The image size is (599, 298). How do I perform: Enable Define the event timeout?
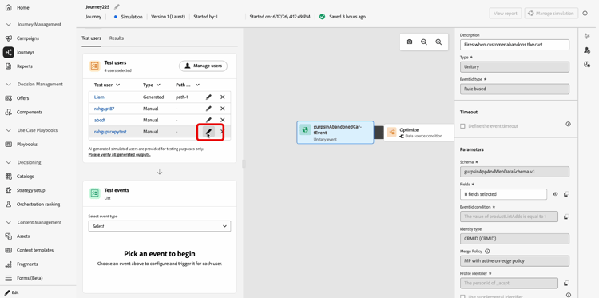[462, 126]
